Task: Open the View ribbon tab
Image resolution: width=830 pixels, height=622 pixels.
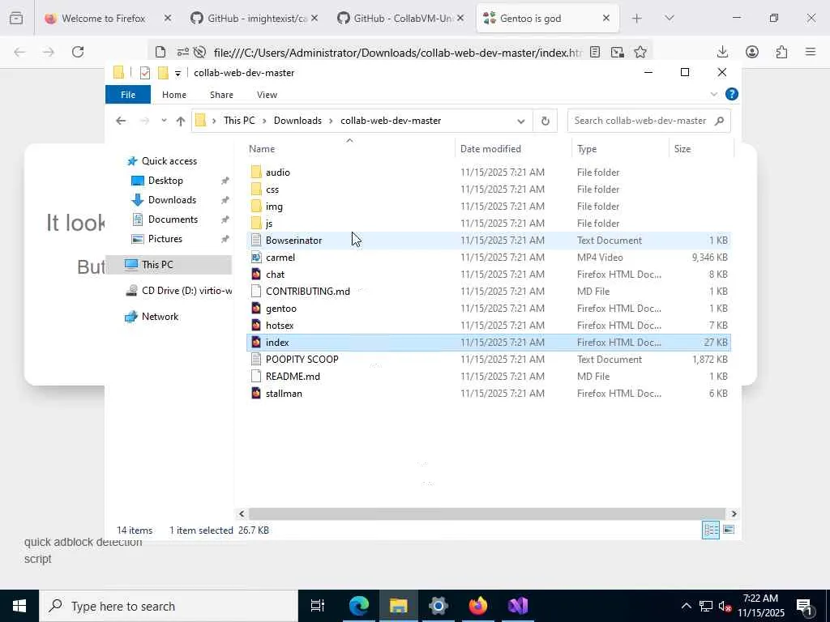Action: click(267, 95)
